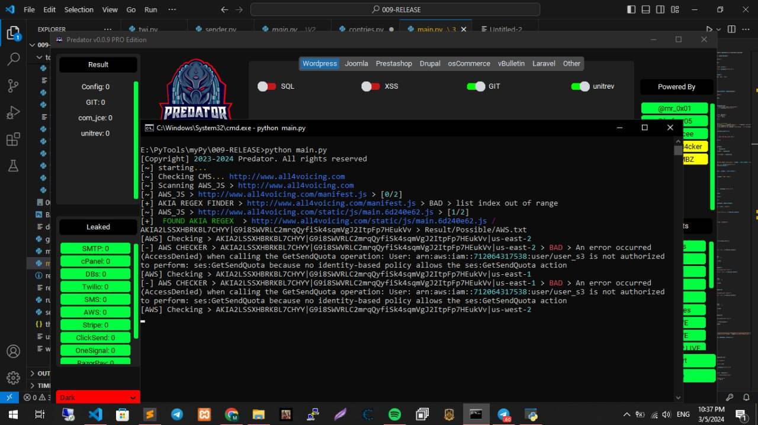
Task: Open Source Control panel icon
Action: click(13, 86)
